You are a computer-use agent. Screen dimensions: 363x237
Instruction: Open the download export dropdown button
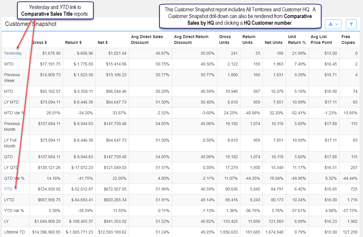pyautogui.click(x=333, y=24)
